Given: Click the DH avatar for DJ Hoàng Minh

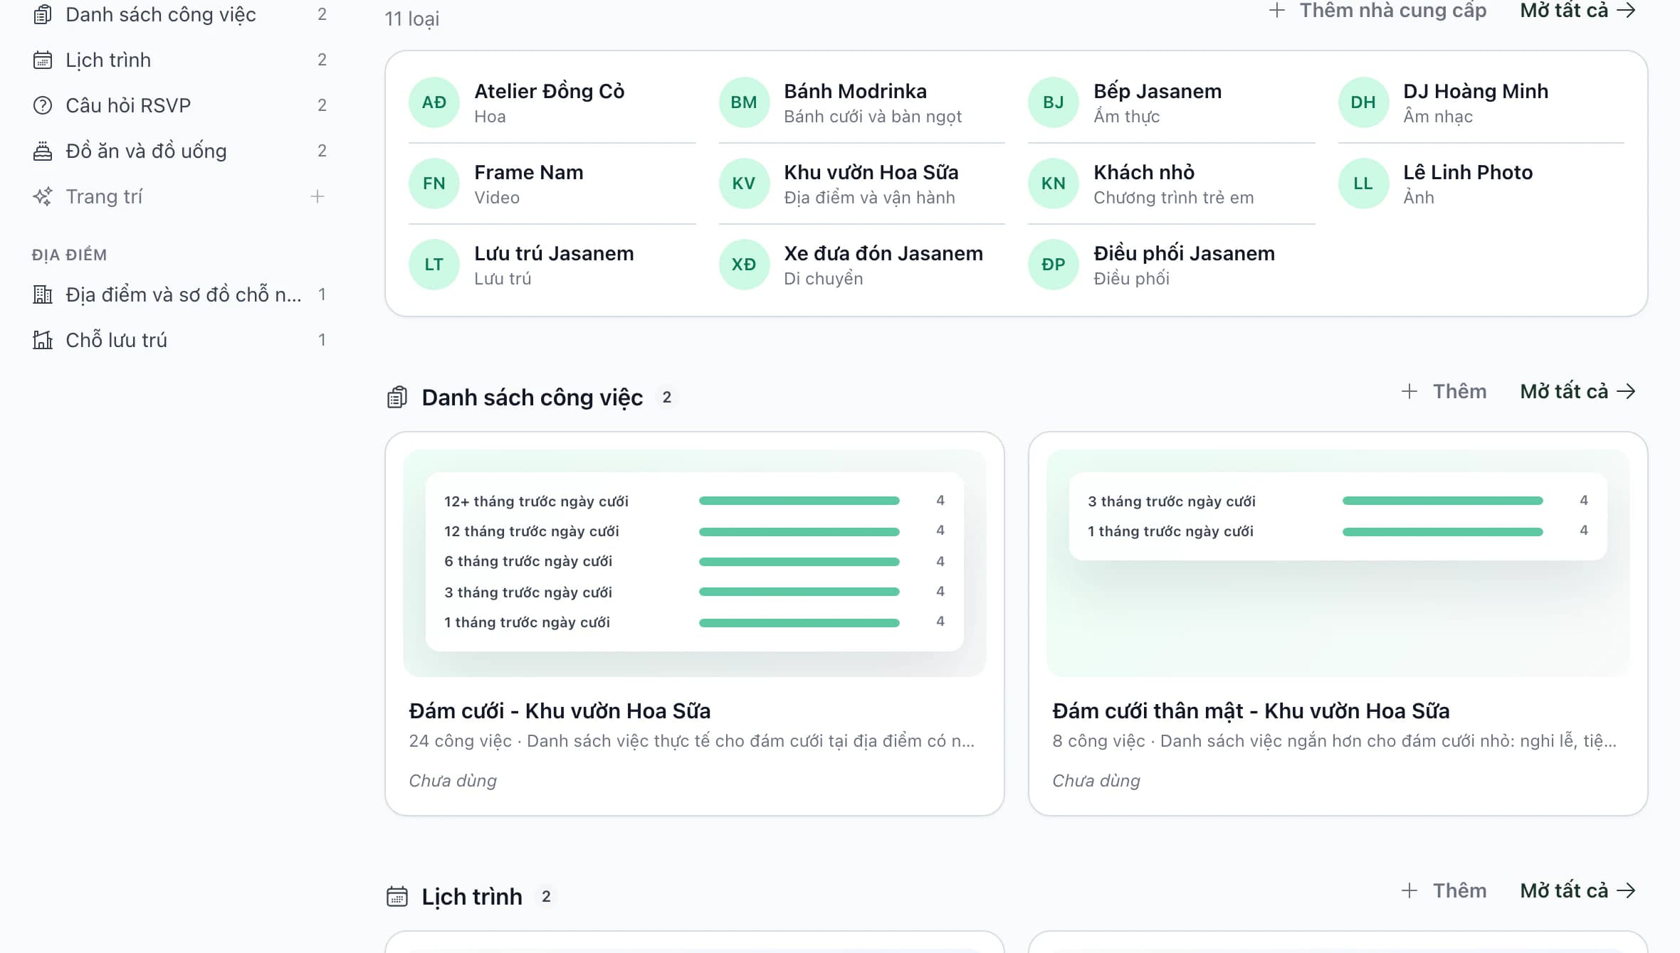Looking at the screenshot, I should [1363, 102].
